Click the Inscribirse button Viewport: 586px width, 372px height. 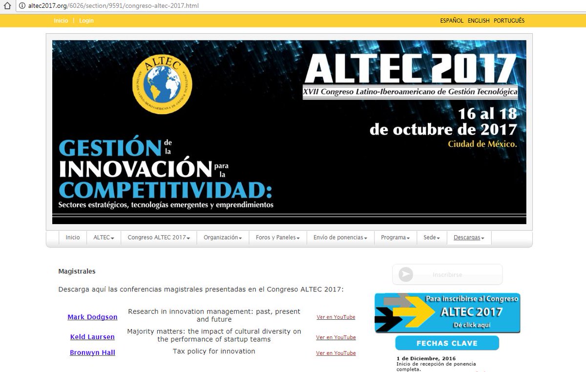coord(447,275)
